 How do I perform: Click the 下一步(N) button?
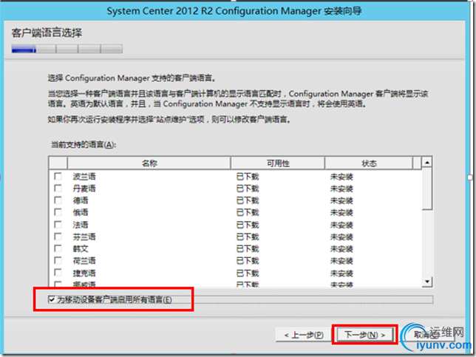(364, 335)
